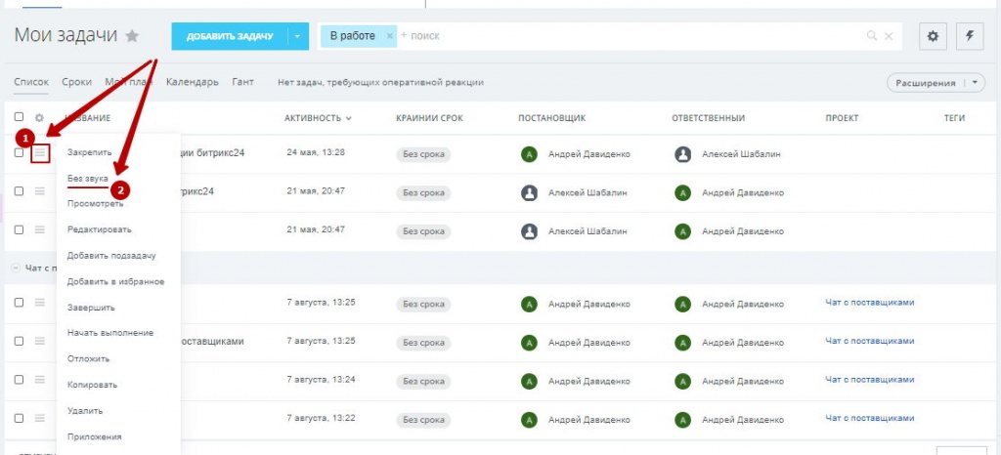Clear the search field with the X icon
Viewport: 1001px width, 455px height.
pyautogui.click(x=889, y=36)
